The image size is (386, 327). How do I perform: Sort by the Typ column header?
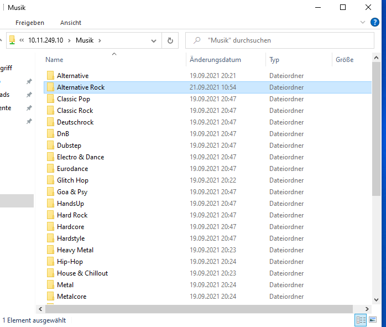coord(274,60)
